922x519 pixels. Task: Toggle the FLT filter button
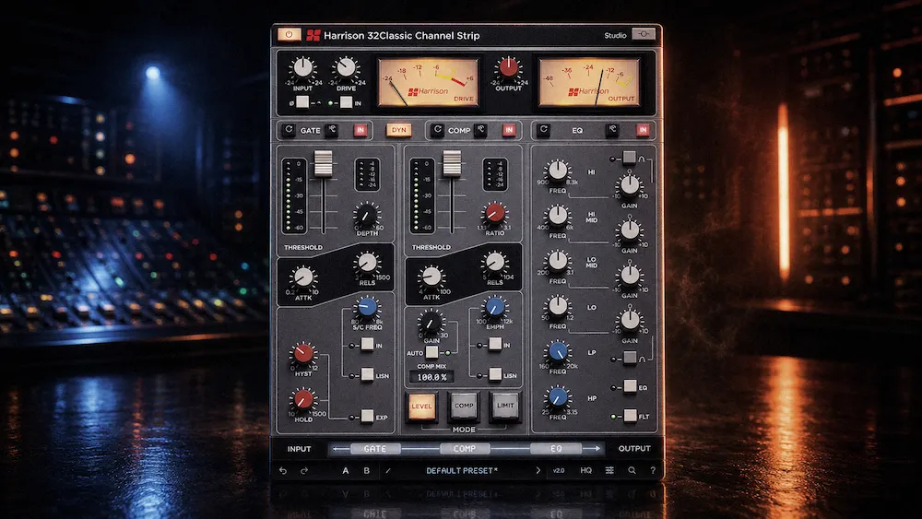pyautogui.click(x=630, y=416)
